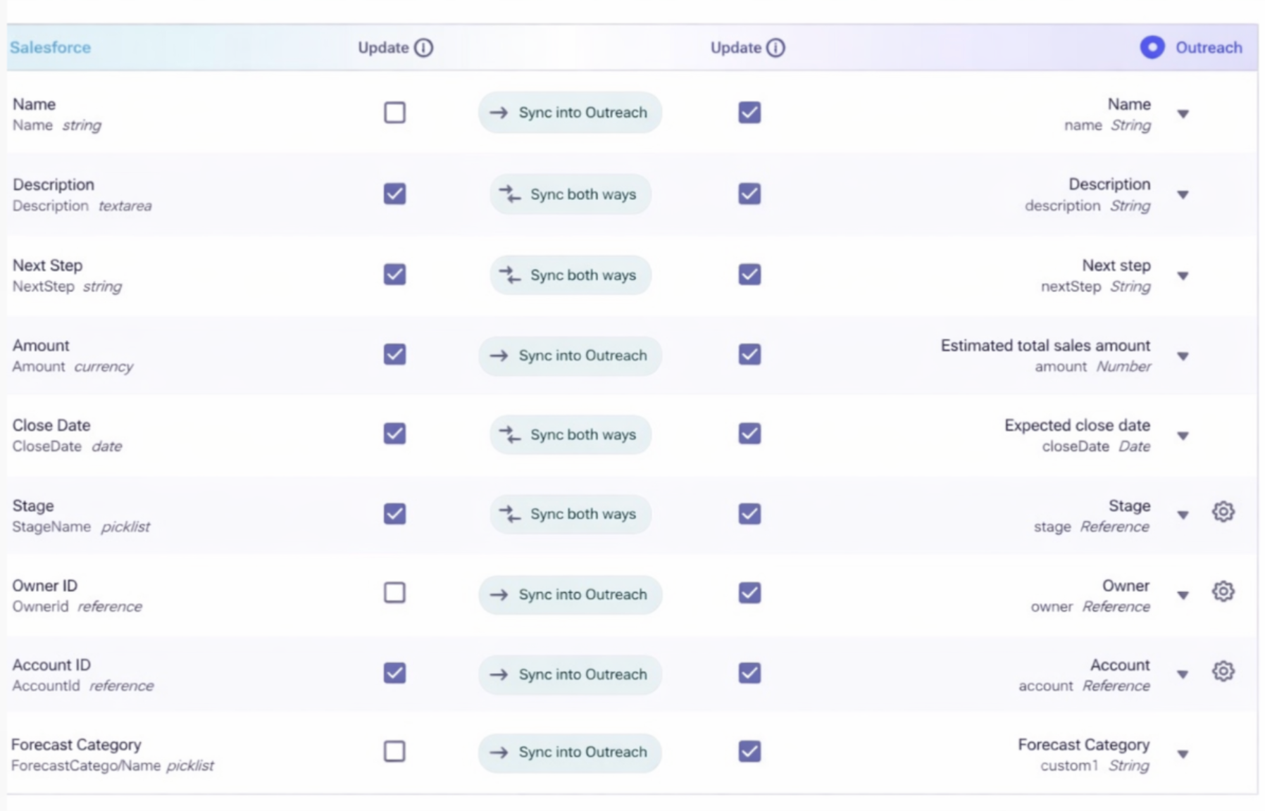1265x811 pixels.
Task: Select Salesforce Amount currency field label
Action: [73, 356]
